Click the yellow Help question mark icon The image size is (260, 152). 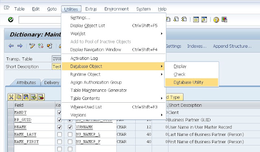point(216,20)
